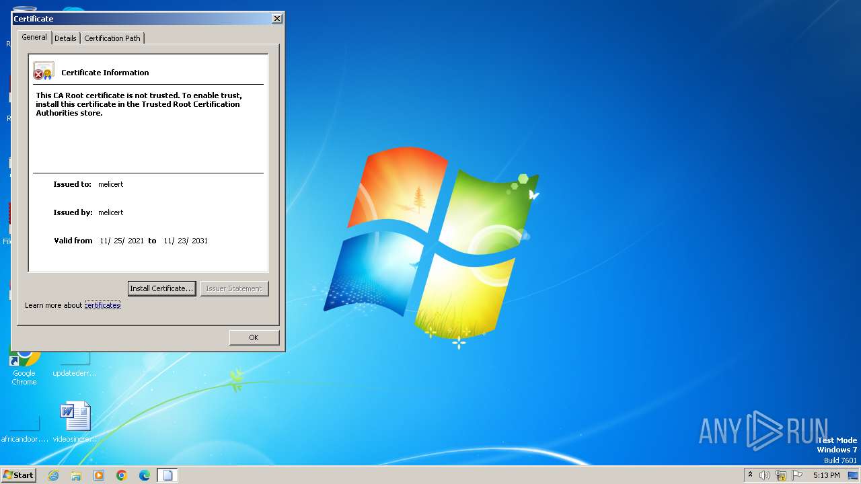Select the Google Chrome desktop shortcut
This screenshot has width=861, height=484.
pos(24,366)
